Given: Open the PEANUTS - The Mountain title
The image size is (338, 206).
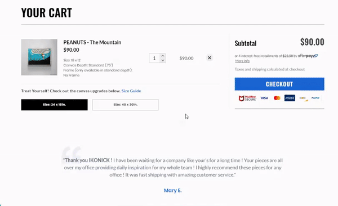Looking at the screenshot, I should (92, 42).
